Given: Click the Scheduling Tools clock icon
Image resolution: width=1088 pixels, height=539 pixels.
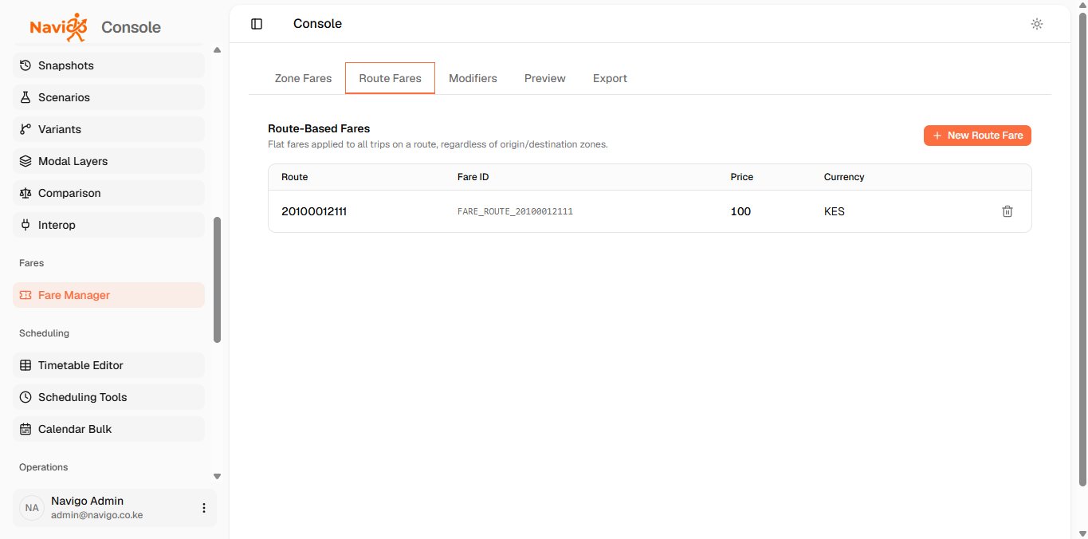Looking at the screenshot, I should [x=26, y=397].
